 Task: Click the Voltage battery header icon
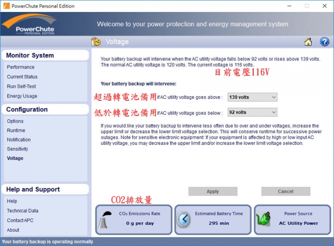coord(96,42)
